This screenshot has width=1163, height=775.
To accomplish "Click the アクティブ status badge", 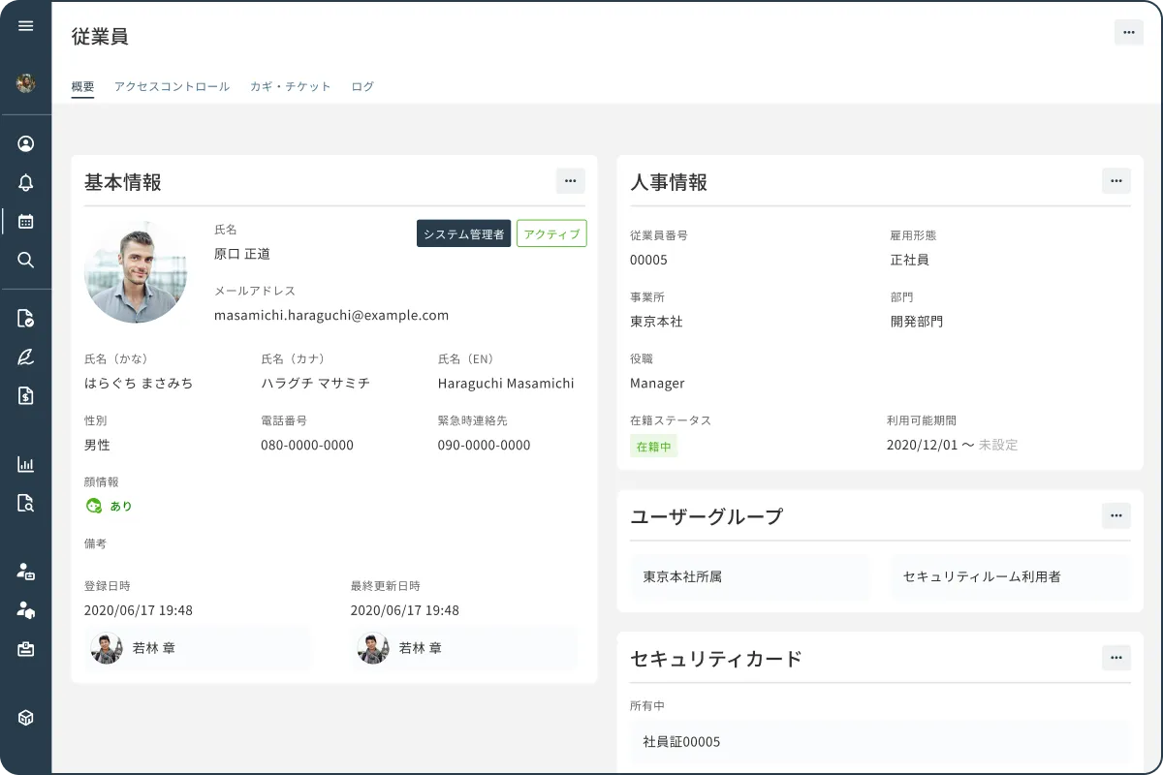I will pyautogui.click(x=551, y=233).
